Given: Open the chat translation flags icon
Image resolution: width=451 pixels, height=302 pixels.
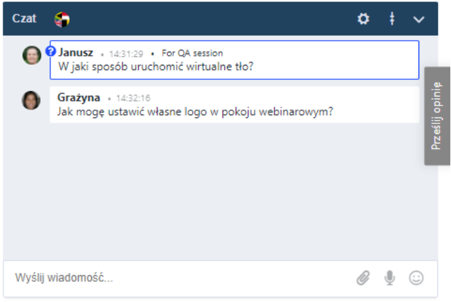Looking at the screenshot, I should [x=62, y=19].
